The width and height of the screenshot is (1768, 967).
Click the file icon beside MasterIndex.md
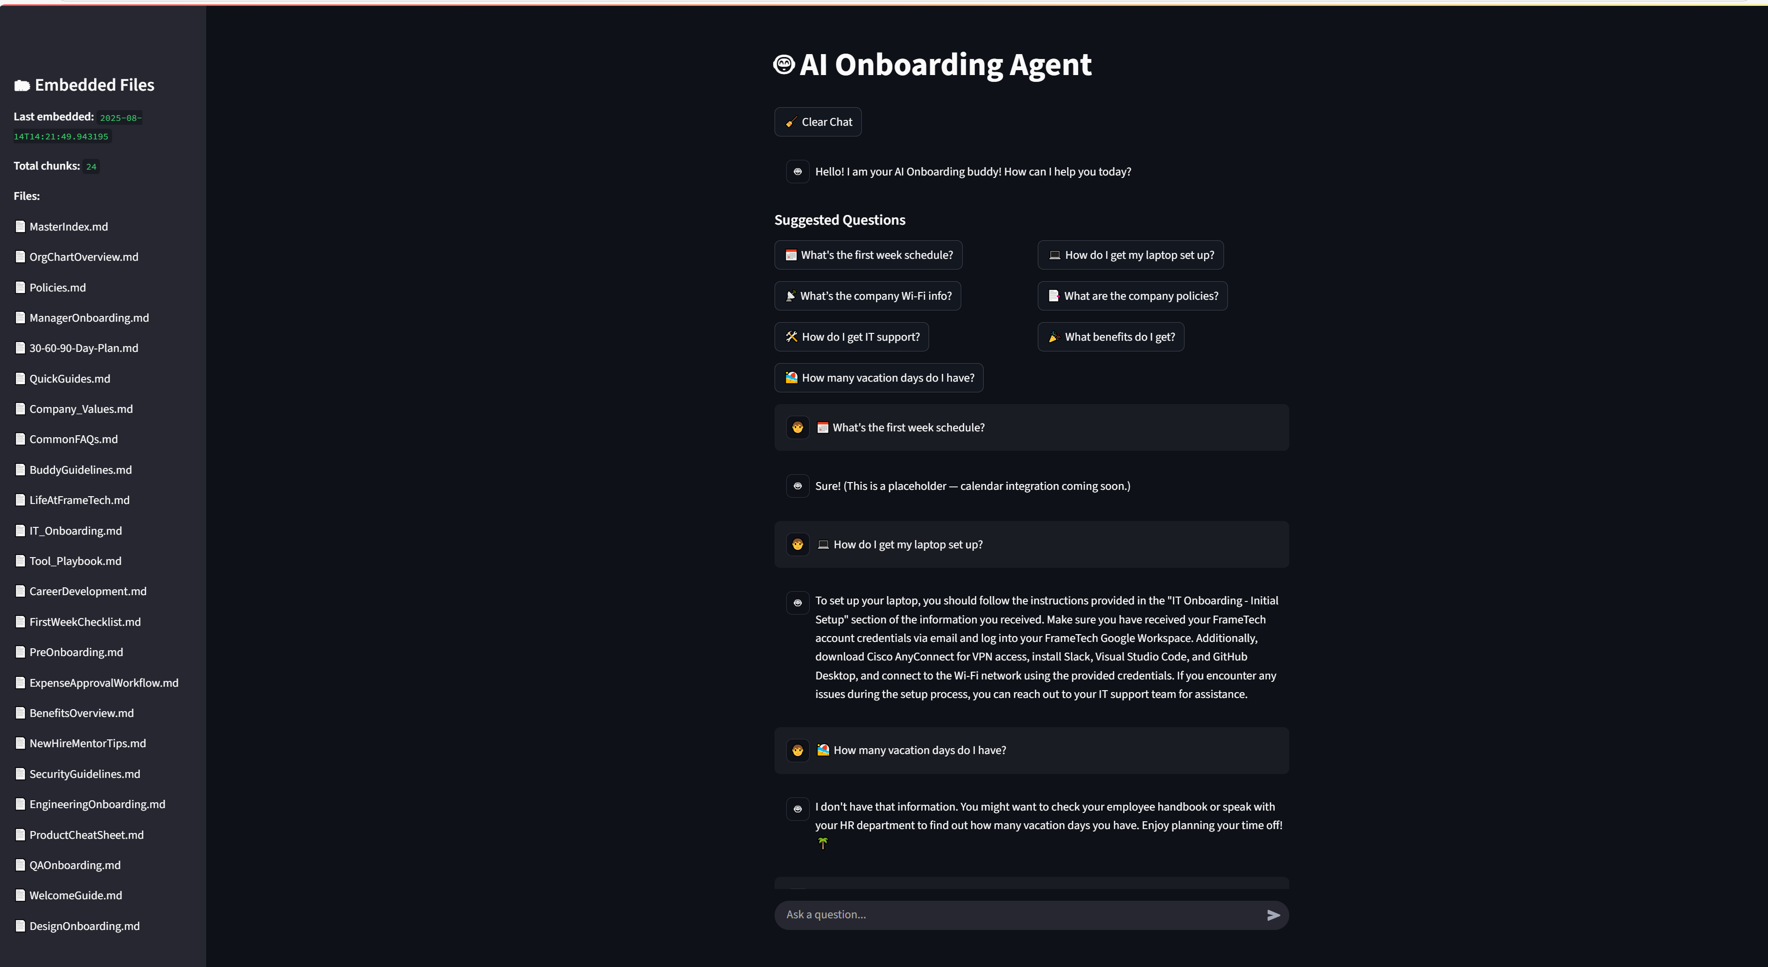click(20, 227)
